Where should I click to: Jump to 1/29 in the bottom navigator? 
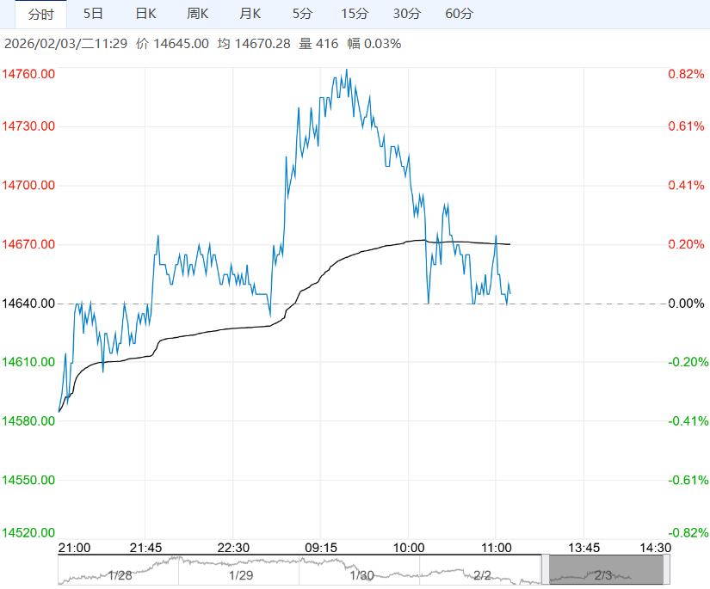241,574
